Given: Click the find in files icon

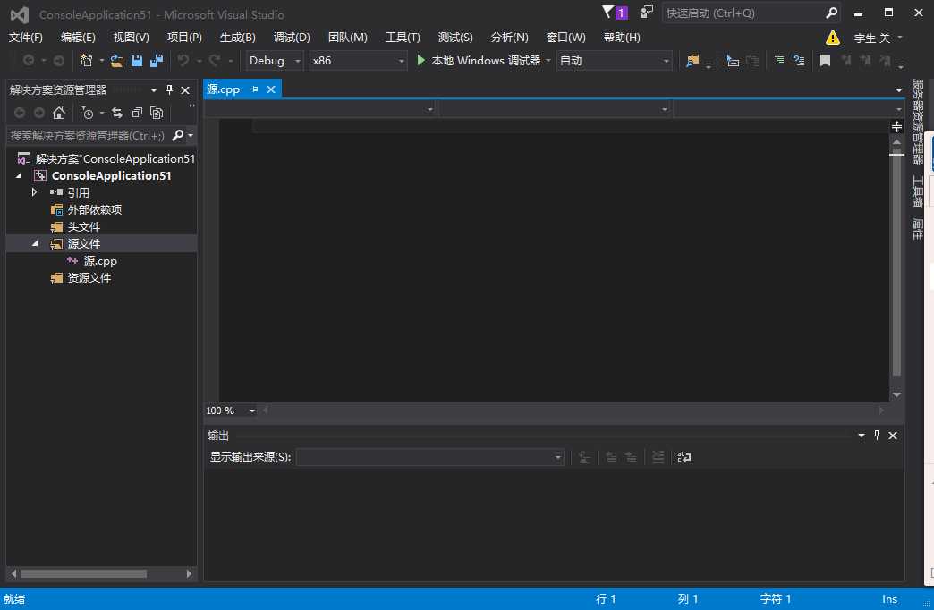Looking at the screenshot, I should 692,60.
